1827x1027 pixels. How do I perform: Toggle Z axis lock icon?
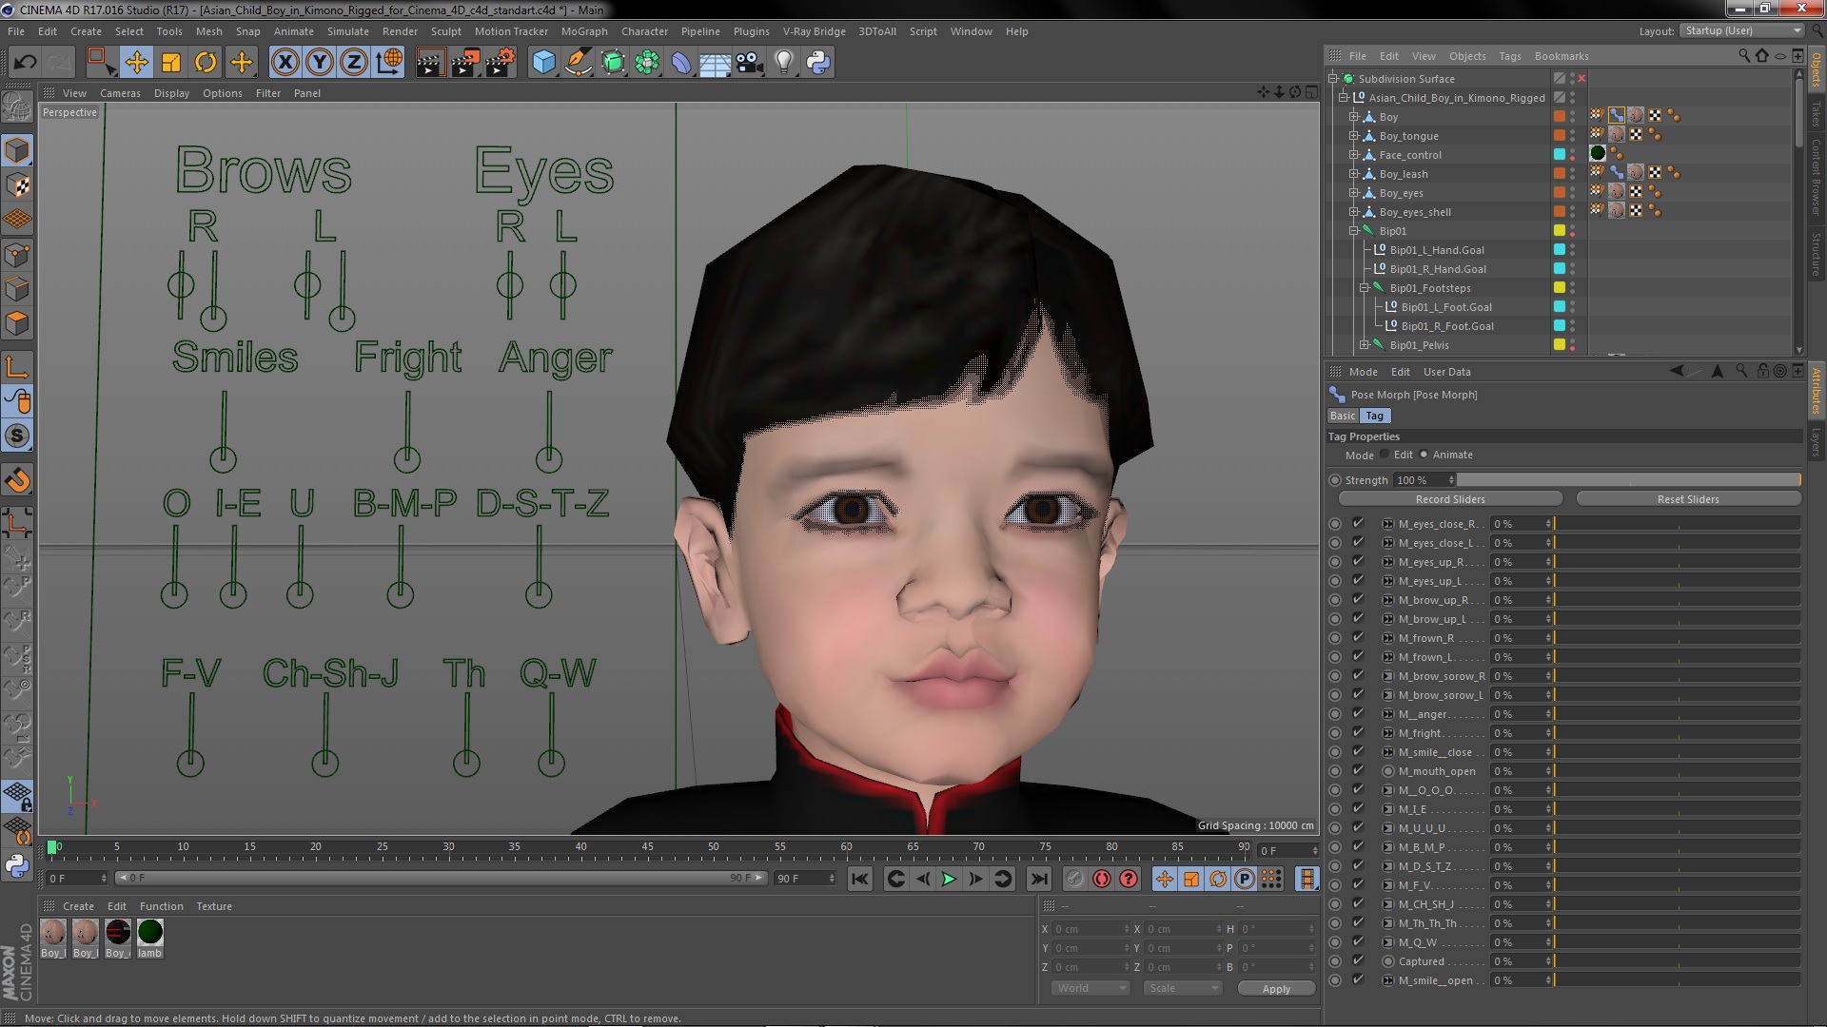coord(354,63)
